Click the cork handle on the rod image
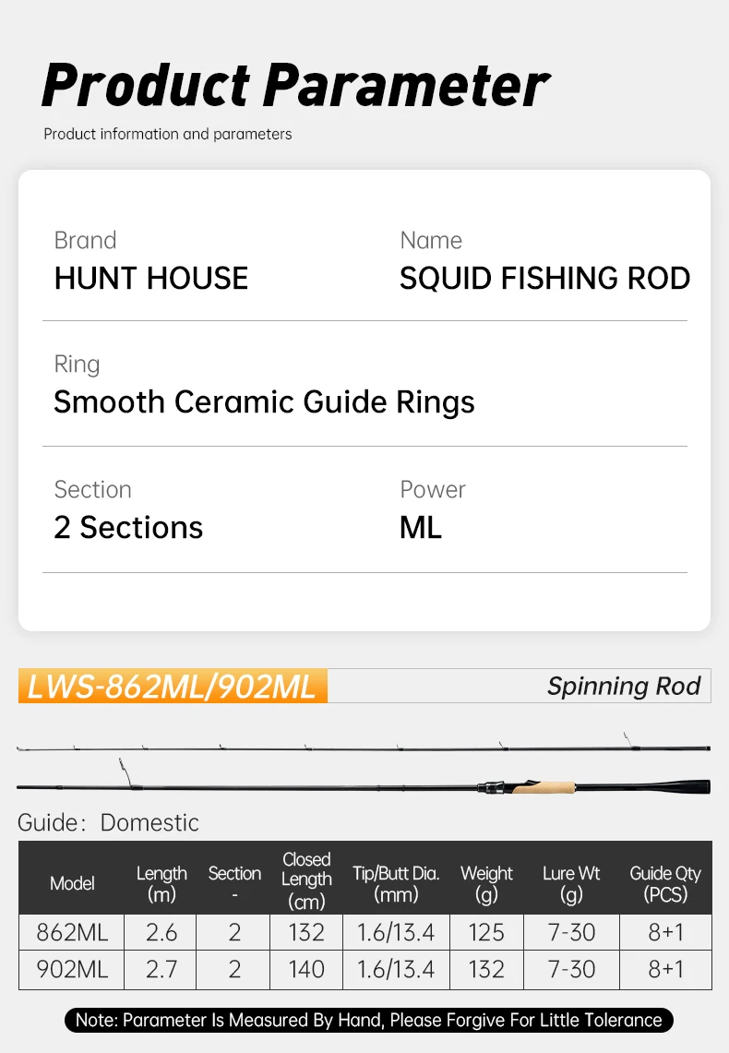 544,788
